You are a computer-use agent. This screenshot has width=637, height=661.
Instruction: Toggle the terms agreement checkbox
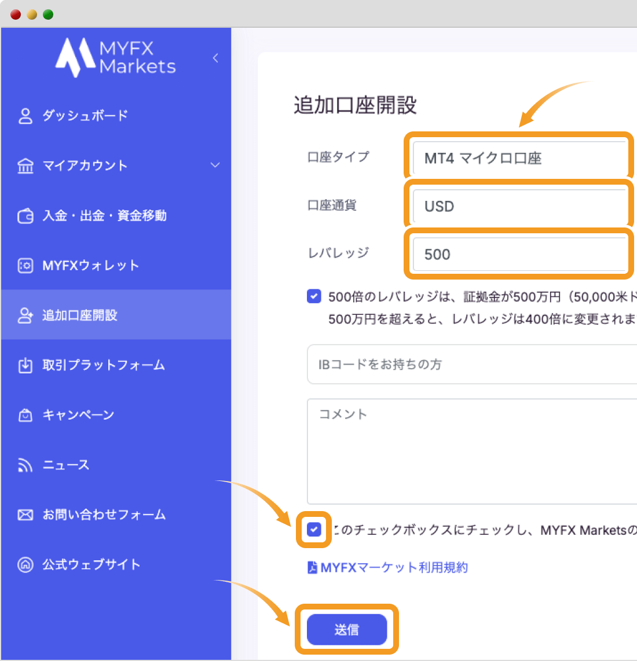pos(314,530)
